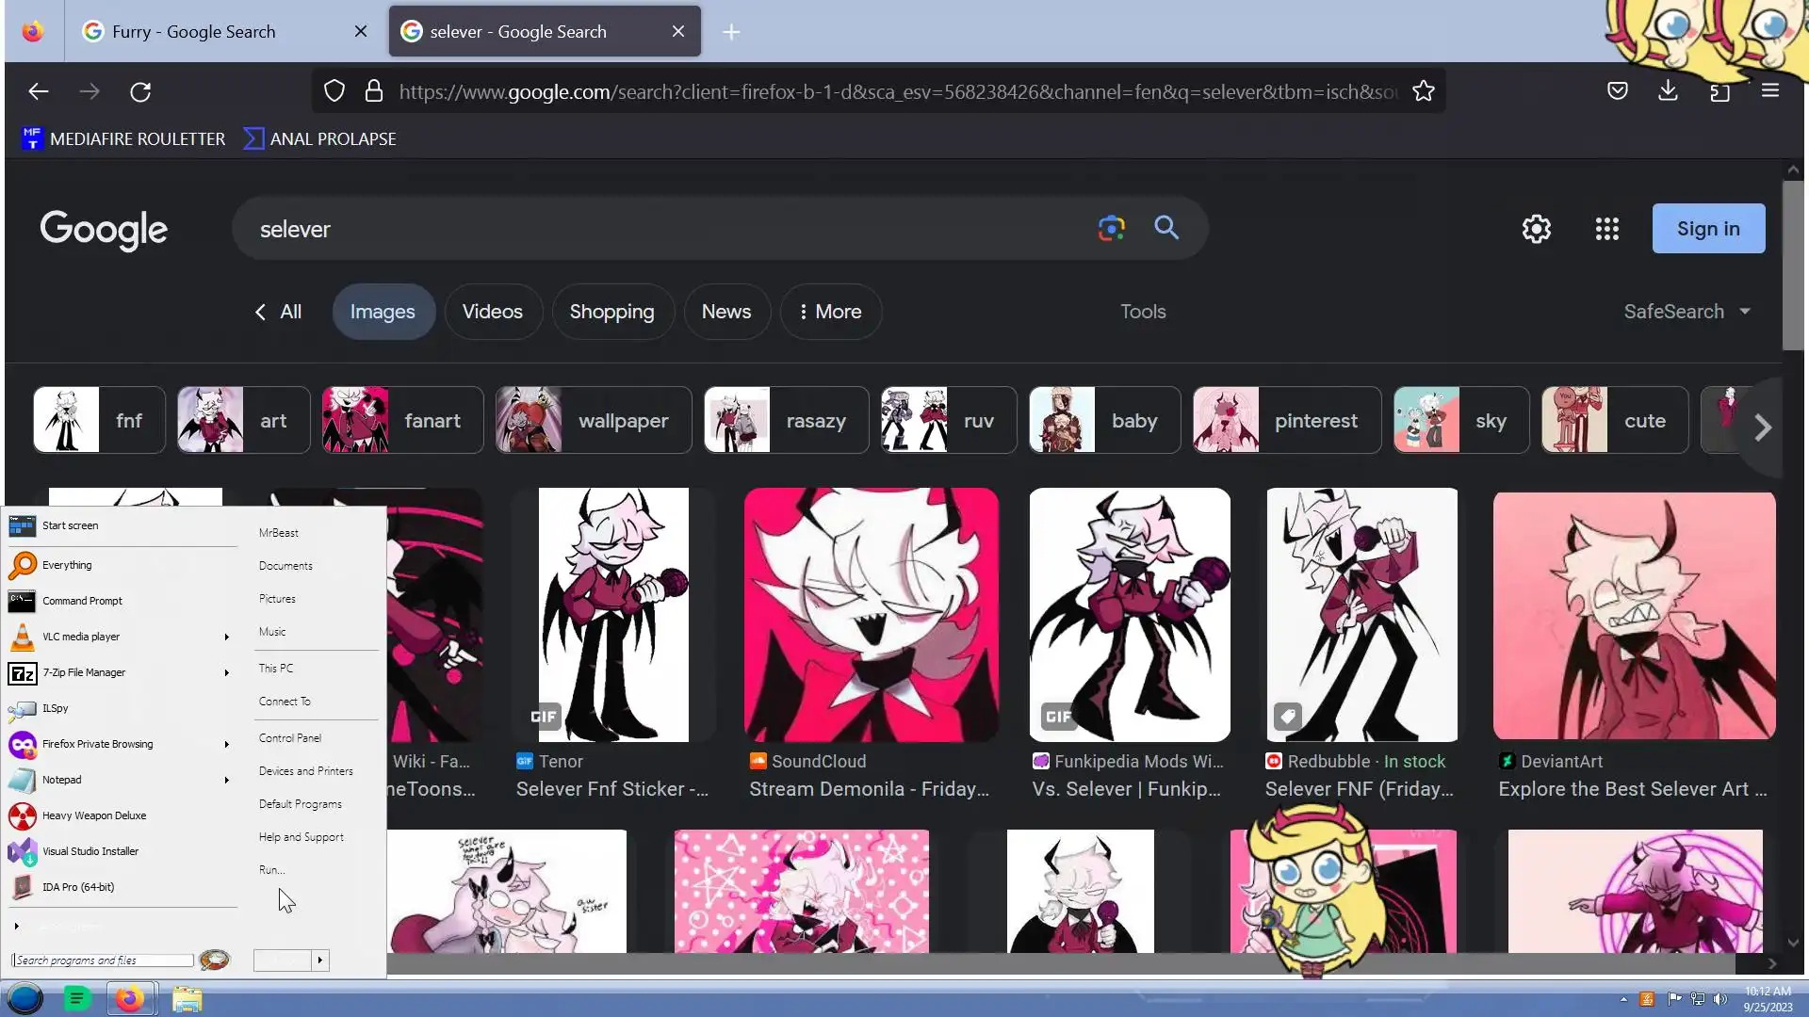Switch to Furry Google Search tab
1809x1017 pixels.
point(194,32)
